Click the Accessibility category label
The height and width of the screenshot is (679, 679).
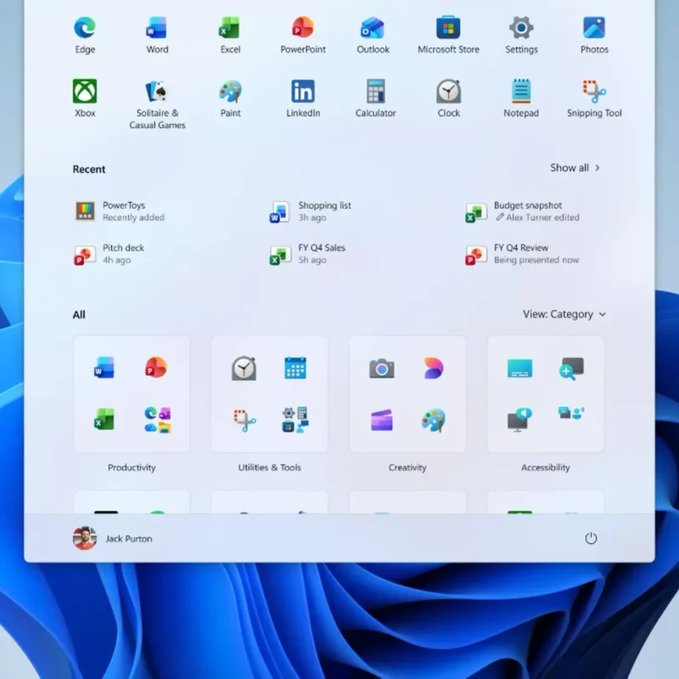pyautogui.click(x=546, y=468)
